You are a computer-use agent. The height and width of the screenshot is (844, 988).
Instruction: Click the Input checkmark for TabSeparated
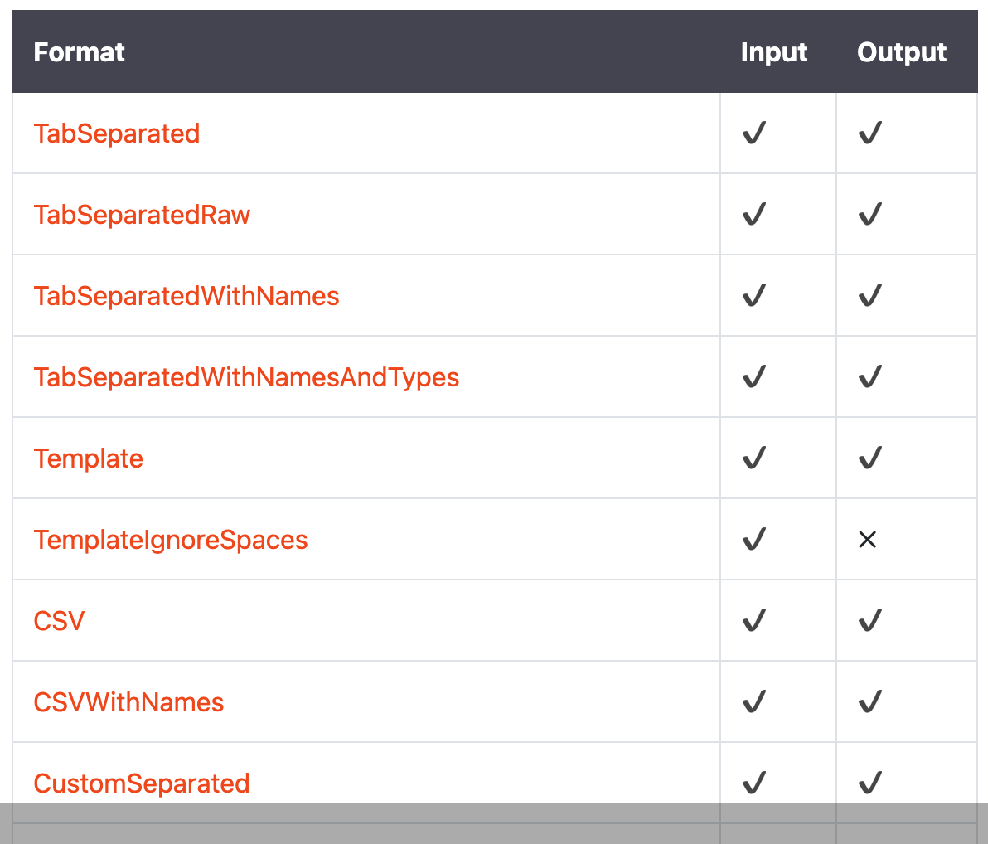tap(754, 133)
